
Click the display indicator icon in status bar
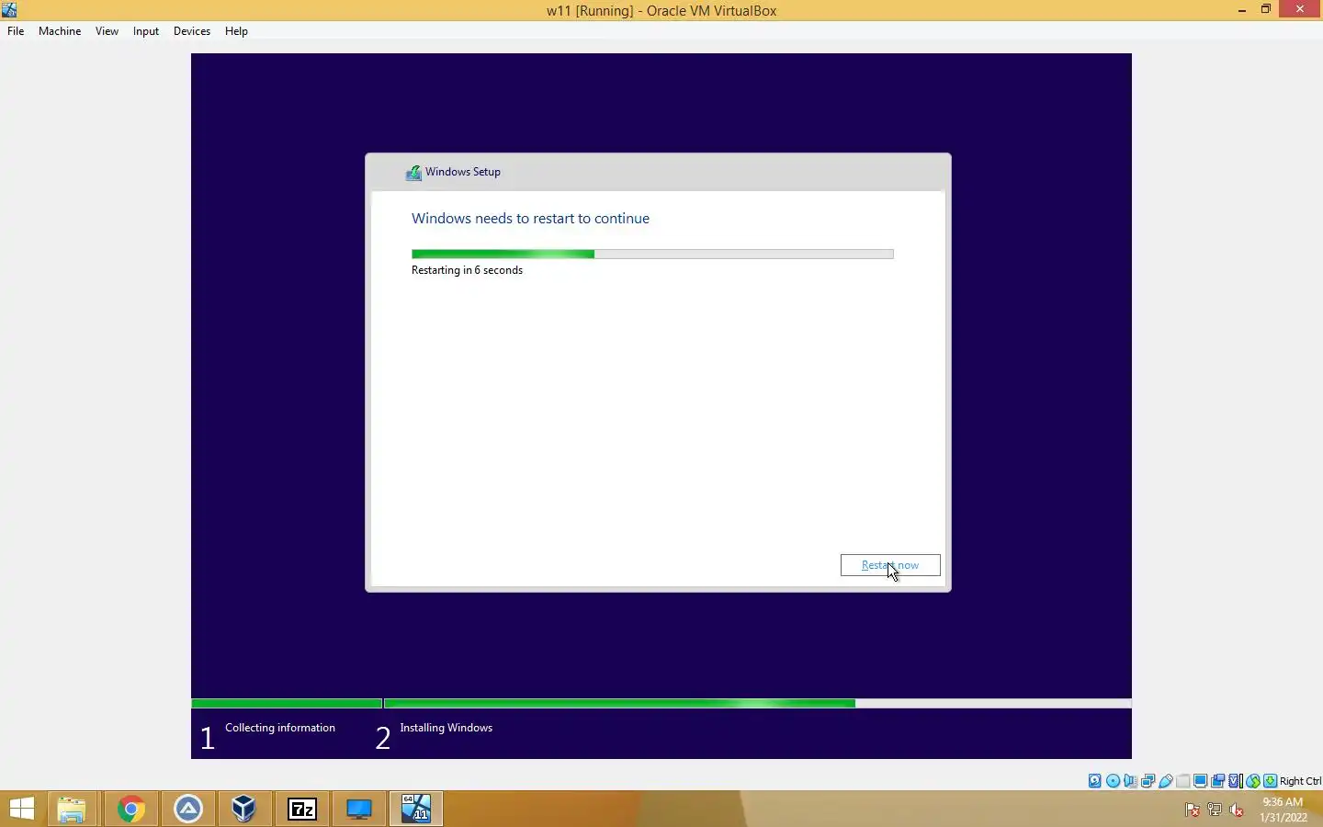[1201, 781]
